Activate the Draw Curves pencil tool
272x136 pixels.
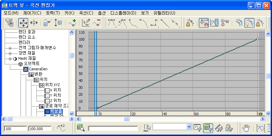click(86, 23)
